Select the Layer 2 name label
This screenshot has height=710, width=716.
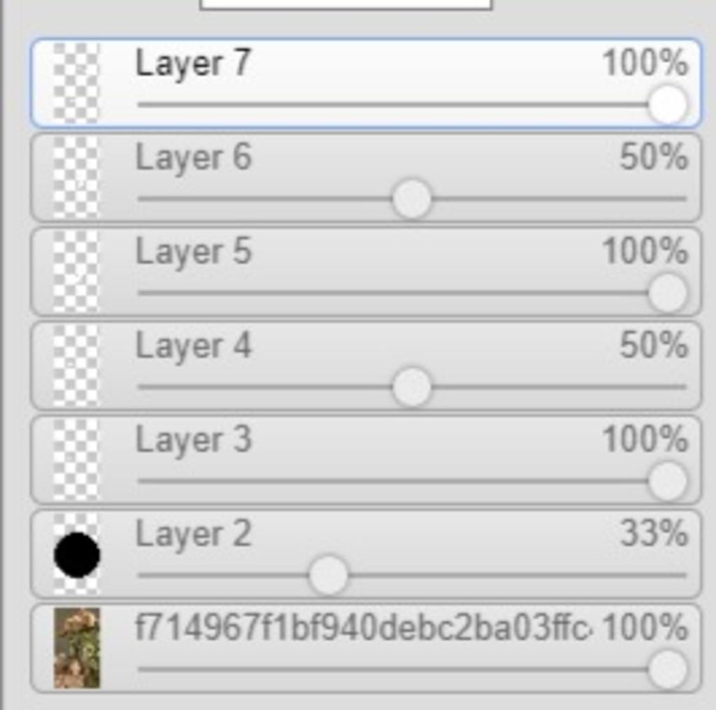coord(194,535)
